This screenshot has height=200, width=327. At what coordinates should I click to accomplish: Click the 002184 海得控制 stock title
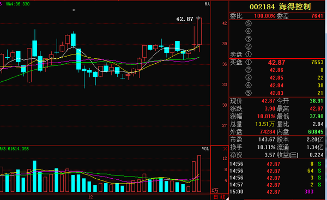280,7
